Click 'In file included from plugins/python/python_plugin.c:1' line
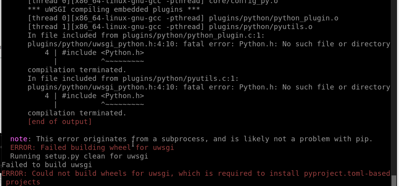 tap(146, 36)
